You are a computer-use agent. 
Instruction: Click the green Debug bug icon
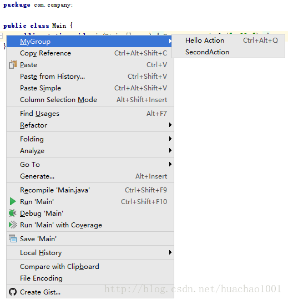(x=13, y=213)
